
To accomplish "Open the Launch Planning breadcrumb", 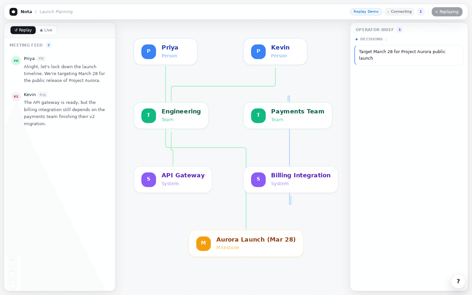I will click(56, 12).
